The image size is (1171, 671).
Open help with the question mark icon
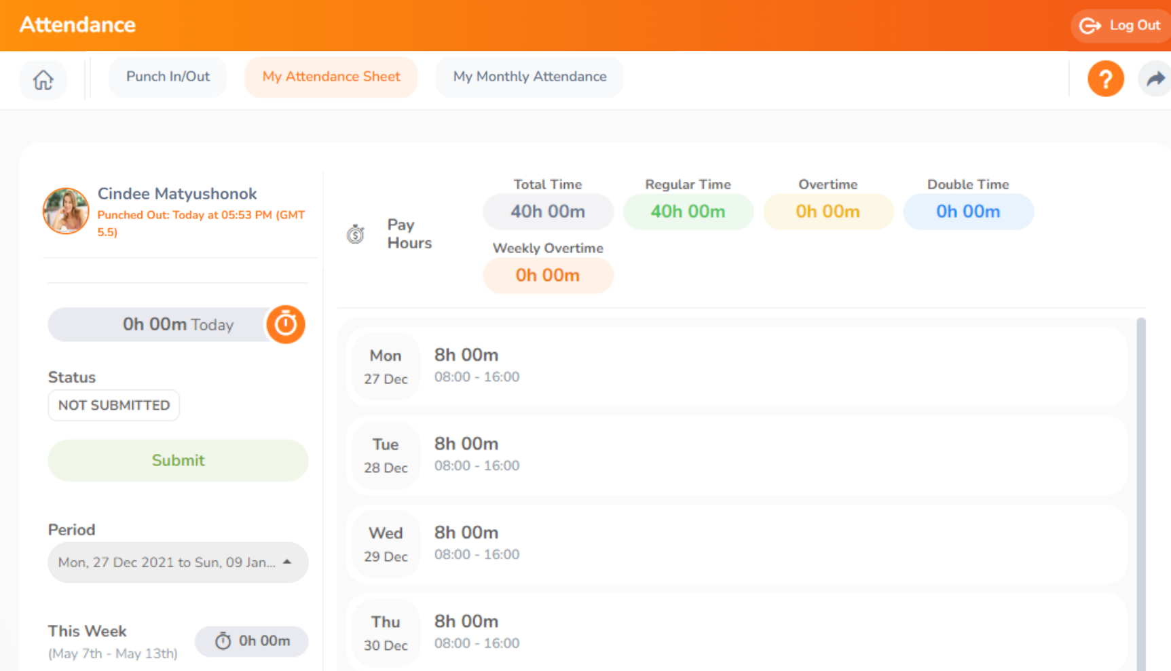click(1105, 79)
